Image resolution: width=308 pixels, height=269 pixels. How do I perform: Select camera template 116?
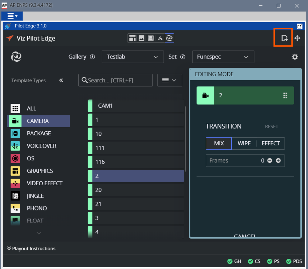pos(136,162)
